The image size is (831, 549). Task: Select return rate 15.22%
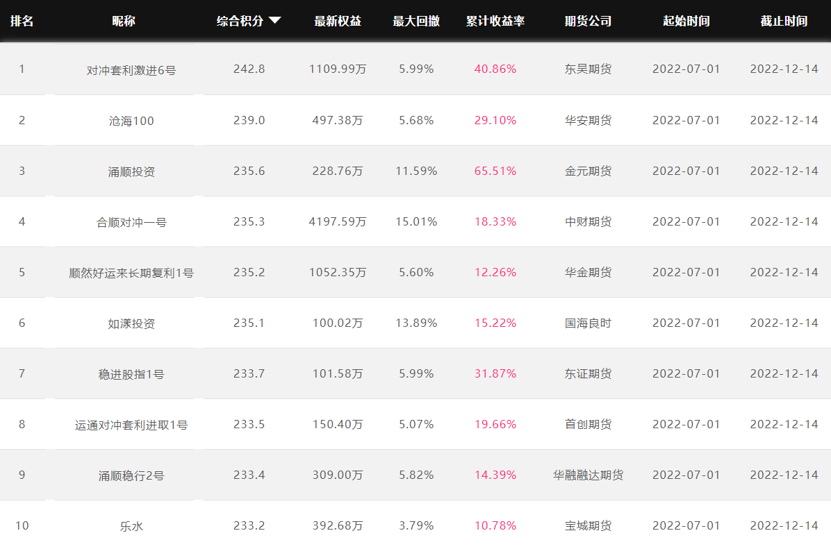[x=495, y=323]
